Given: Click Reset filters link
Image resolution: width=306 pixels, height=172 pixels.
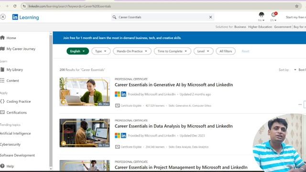Looking at the screenshot, I should pos(245,51).
